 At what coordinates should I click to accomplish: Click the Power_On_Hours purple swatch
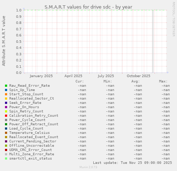click(6, 107)
